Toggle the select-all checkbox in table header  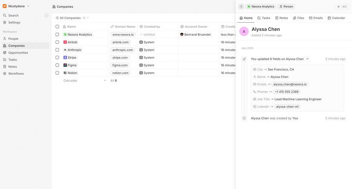tap(57, 27)
